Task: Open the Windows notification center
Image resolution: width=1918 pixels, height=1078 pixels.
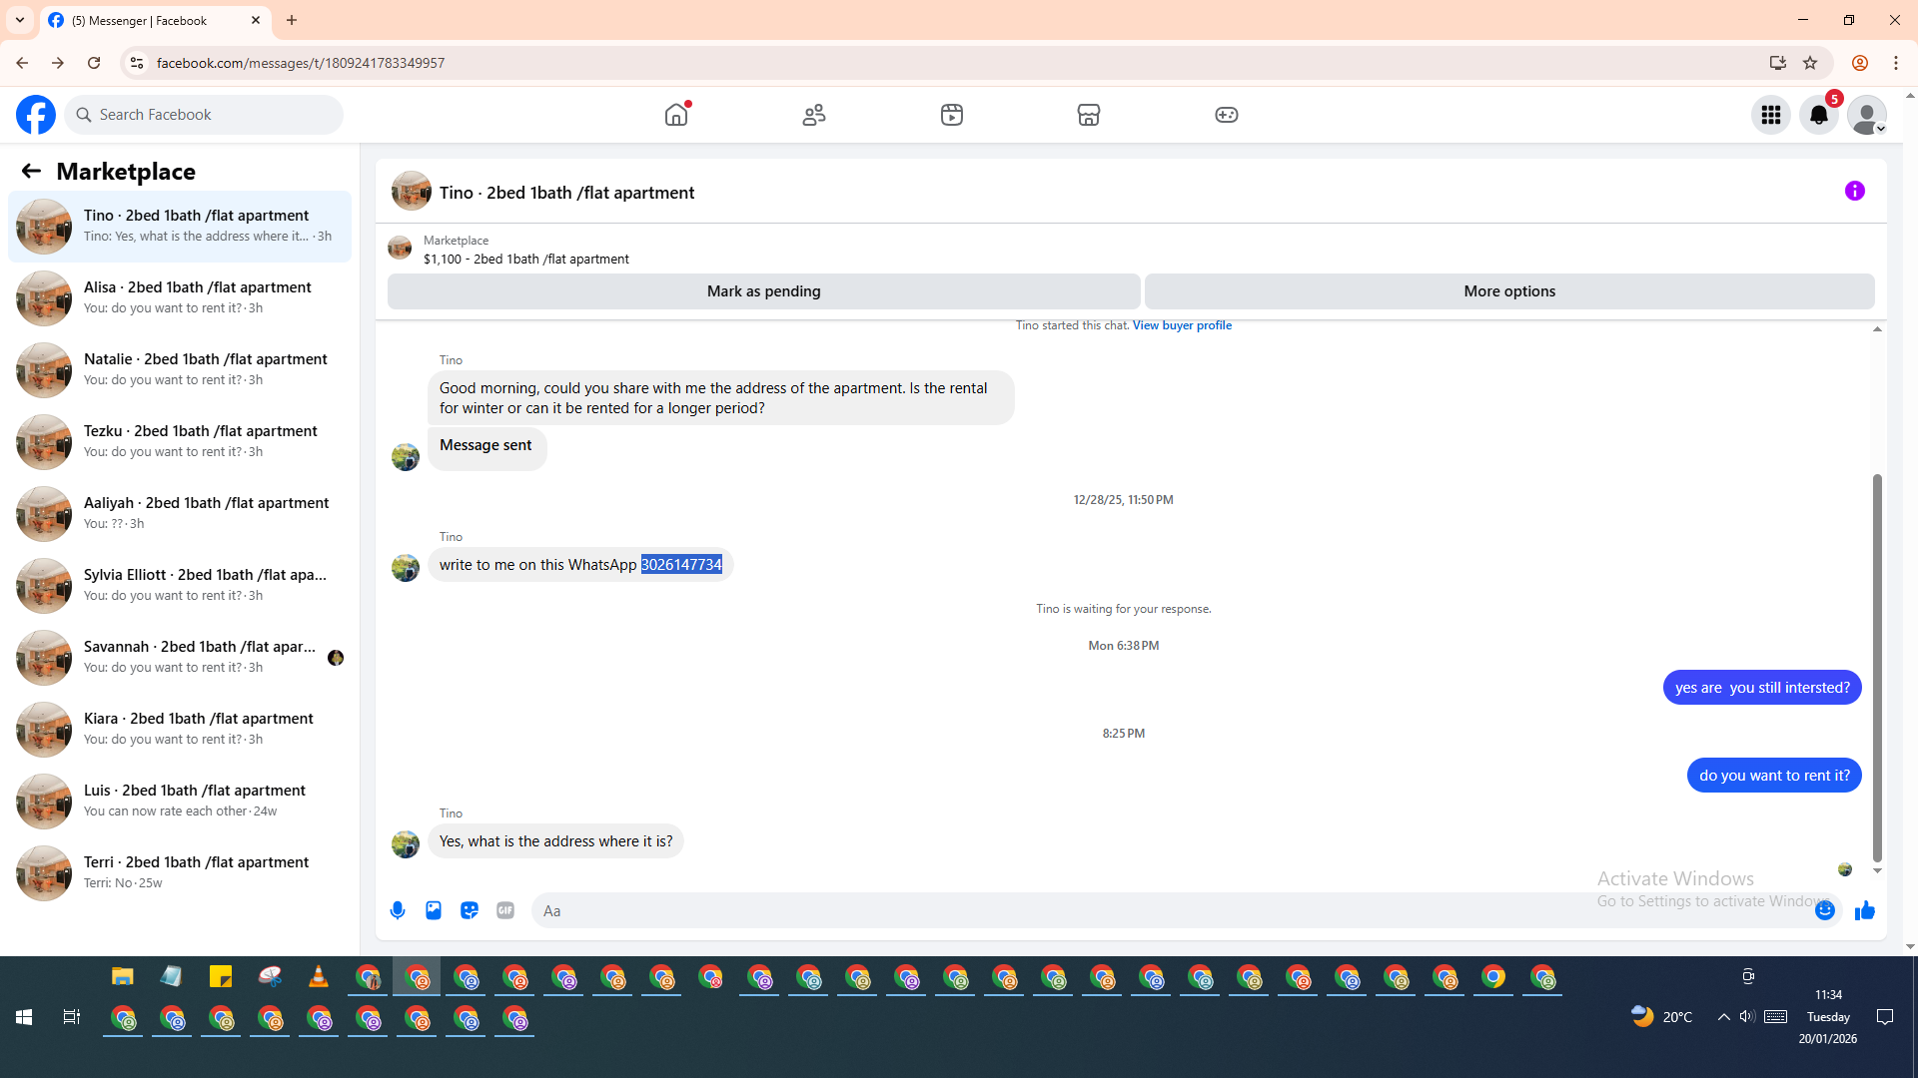Action: click(x=1885, y=1017)
